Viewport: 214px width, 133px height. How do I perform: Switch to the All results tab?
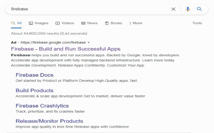[16, 23]
